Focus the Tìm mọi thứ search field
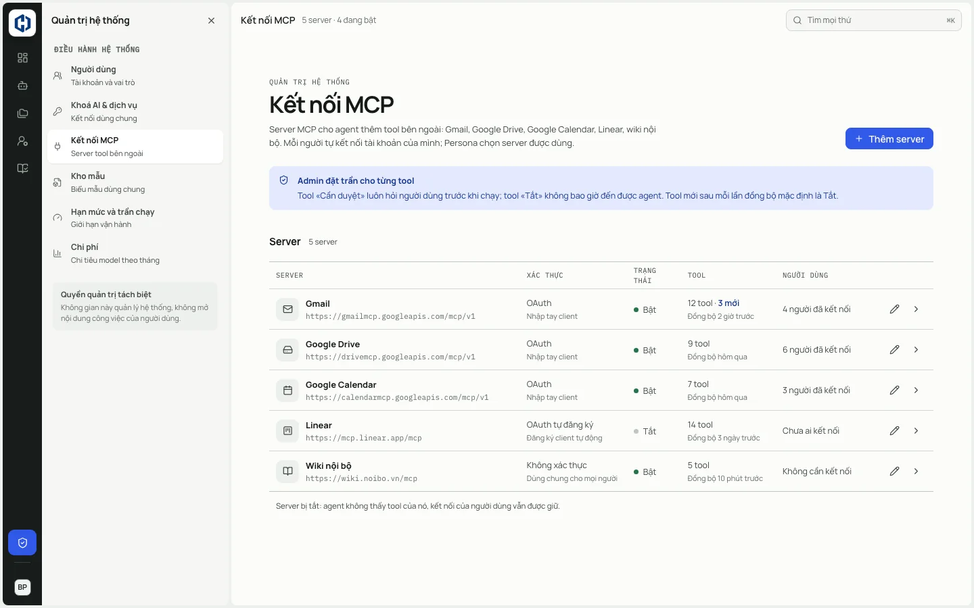Viewport: 974px width, 608px height. [874, 20]
